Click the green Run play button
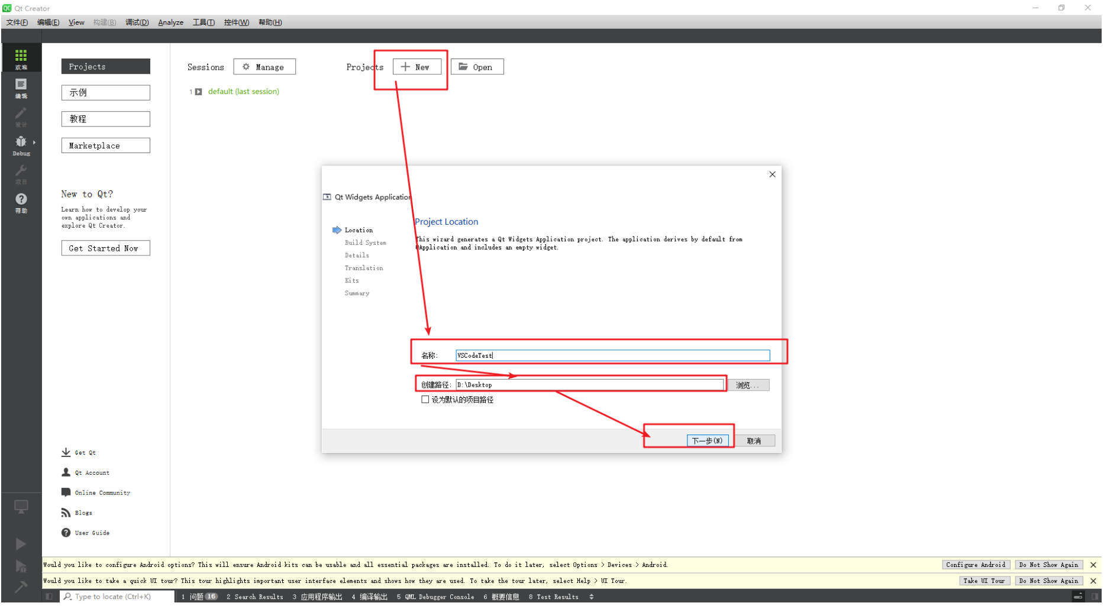 pyautogui.click(x=21, y=544)
